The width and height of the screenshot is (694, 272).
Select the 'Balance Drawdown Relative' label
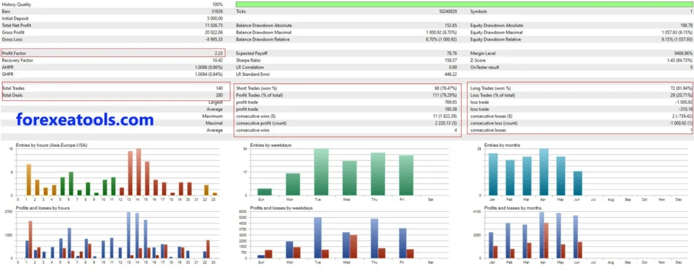[263, 39]
